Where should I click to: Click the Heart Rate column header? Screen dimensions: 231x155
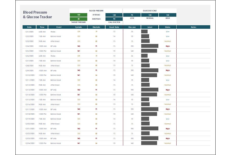[x=114, y=27]
